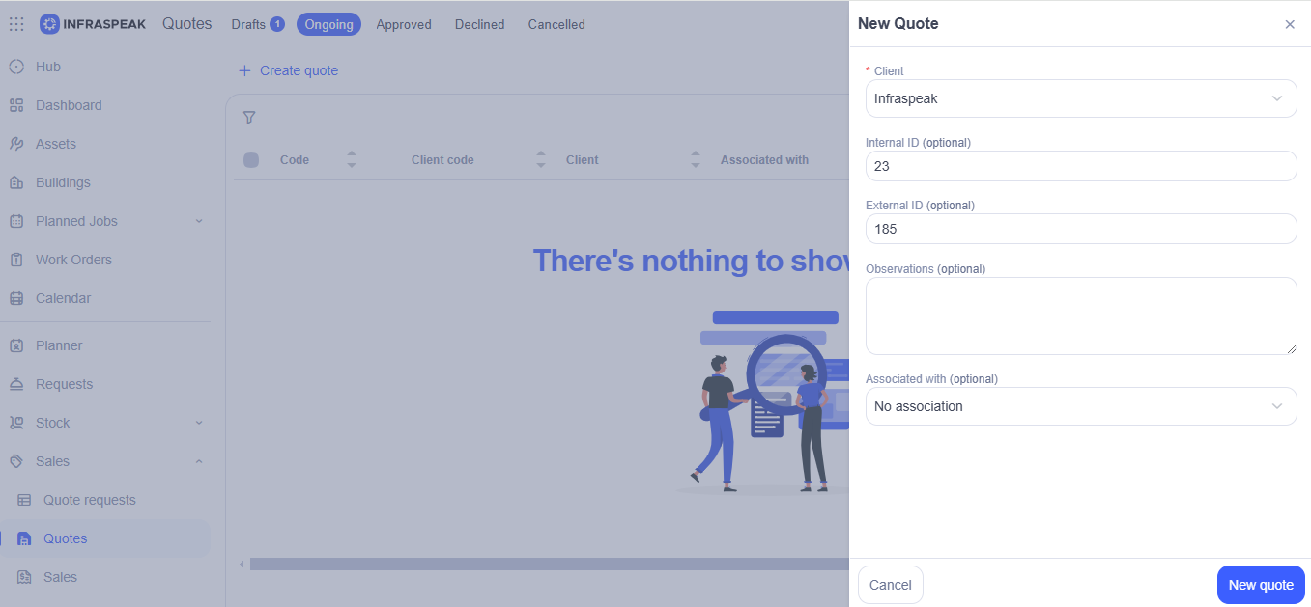Open the Associated with dropdown
The height and width of the screenshot is (607, 1311).
[1081, 406]
